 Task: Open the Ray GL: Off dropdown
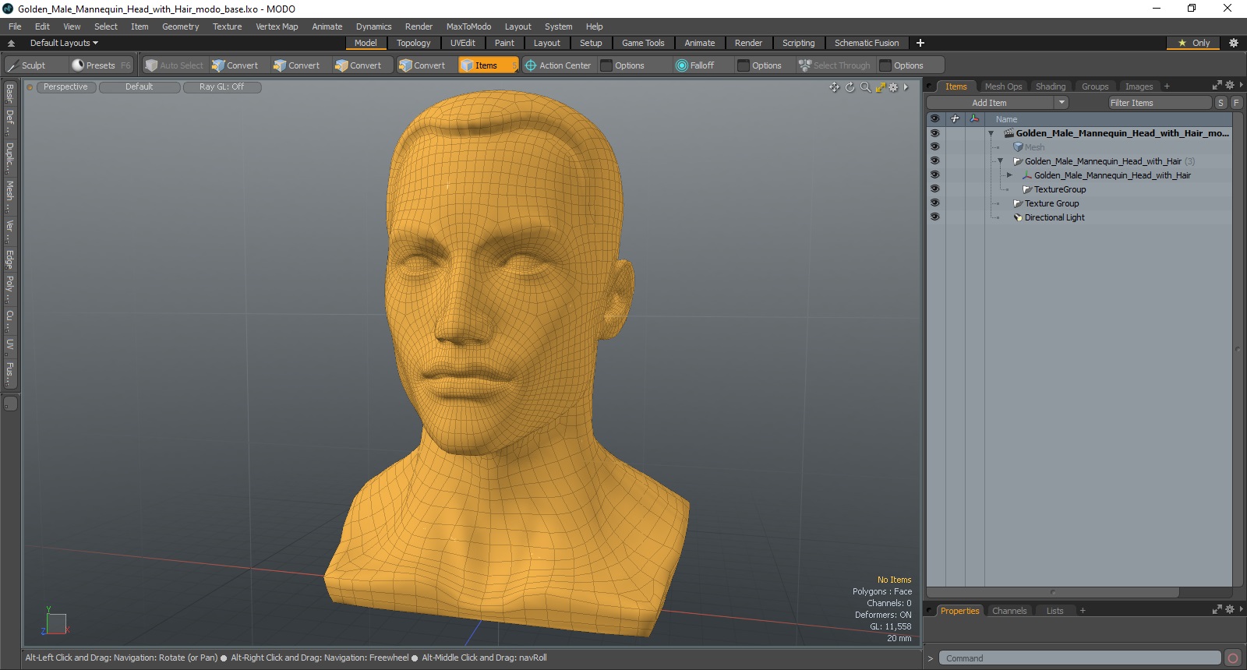[221, 87]
